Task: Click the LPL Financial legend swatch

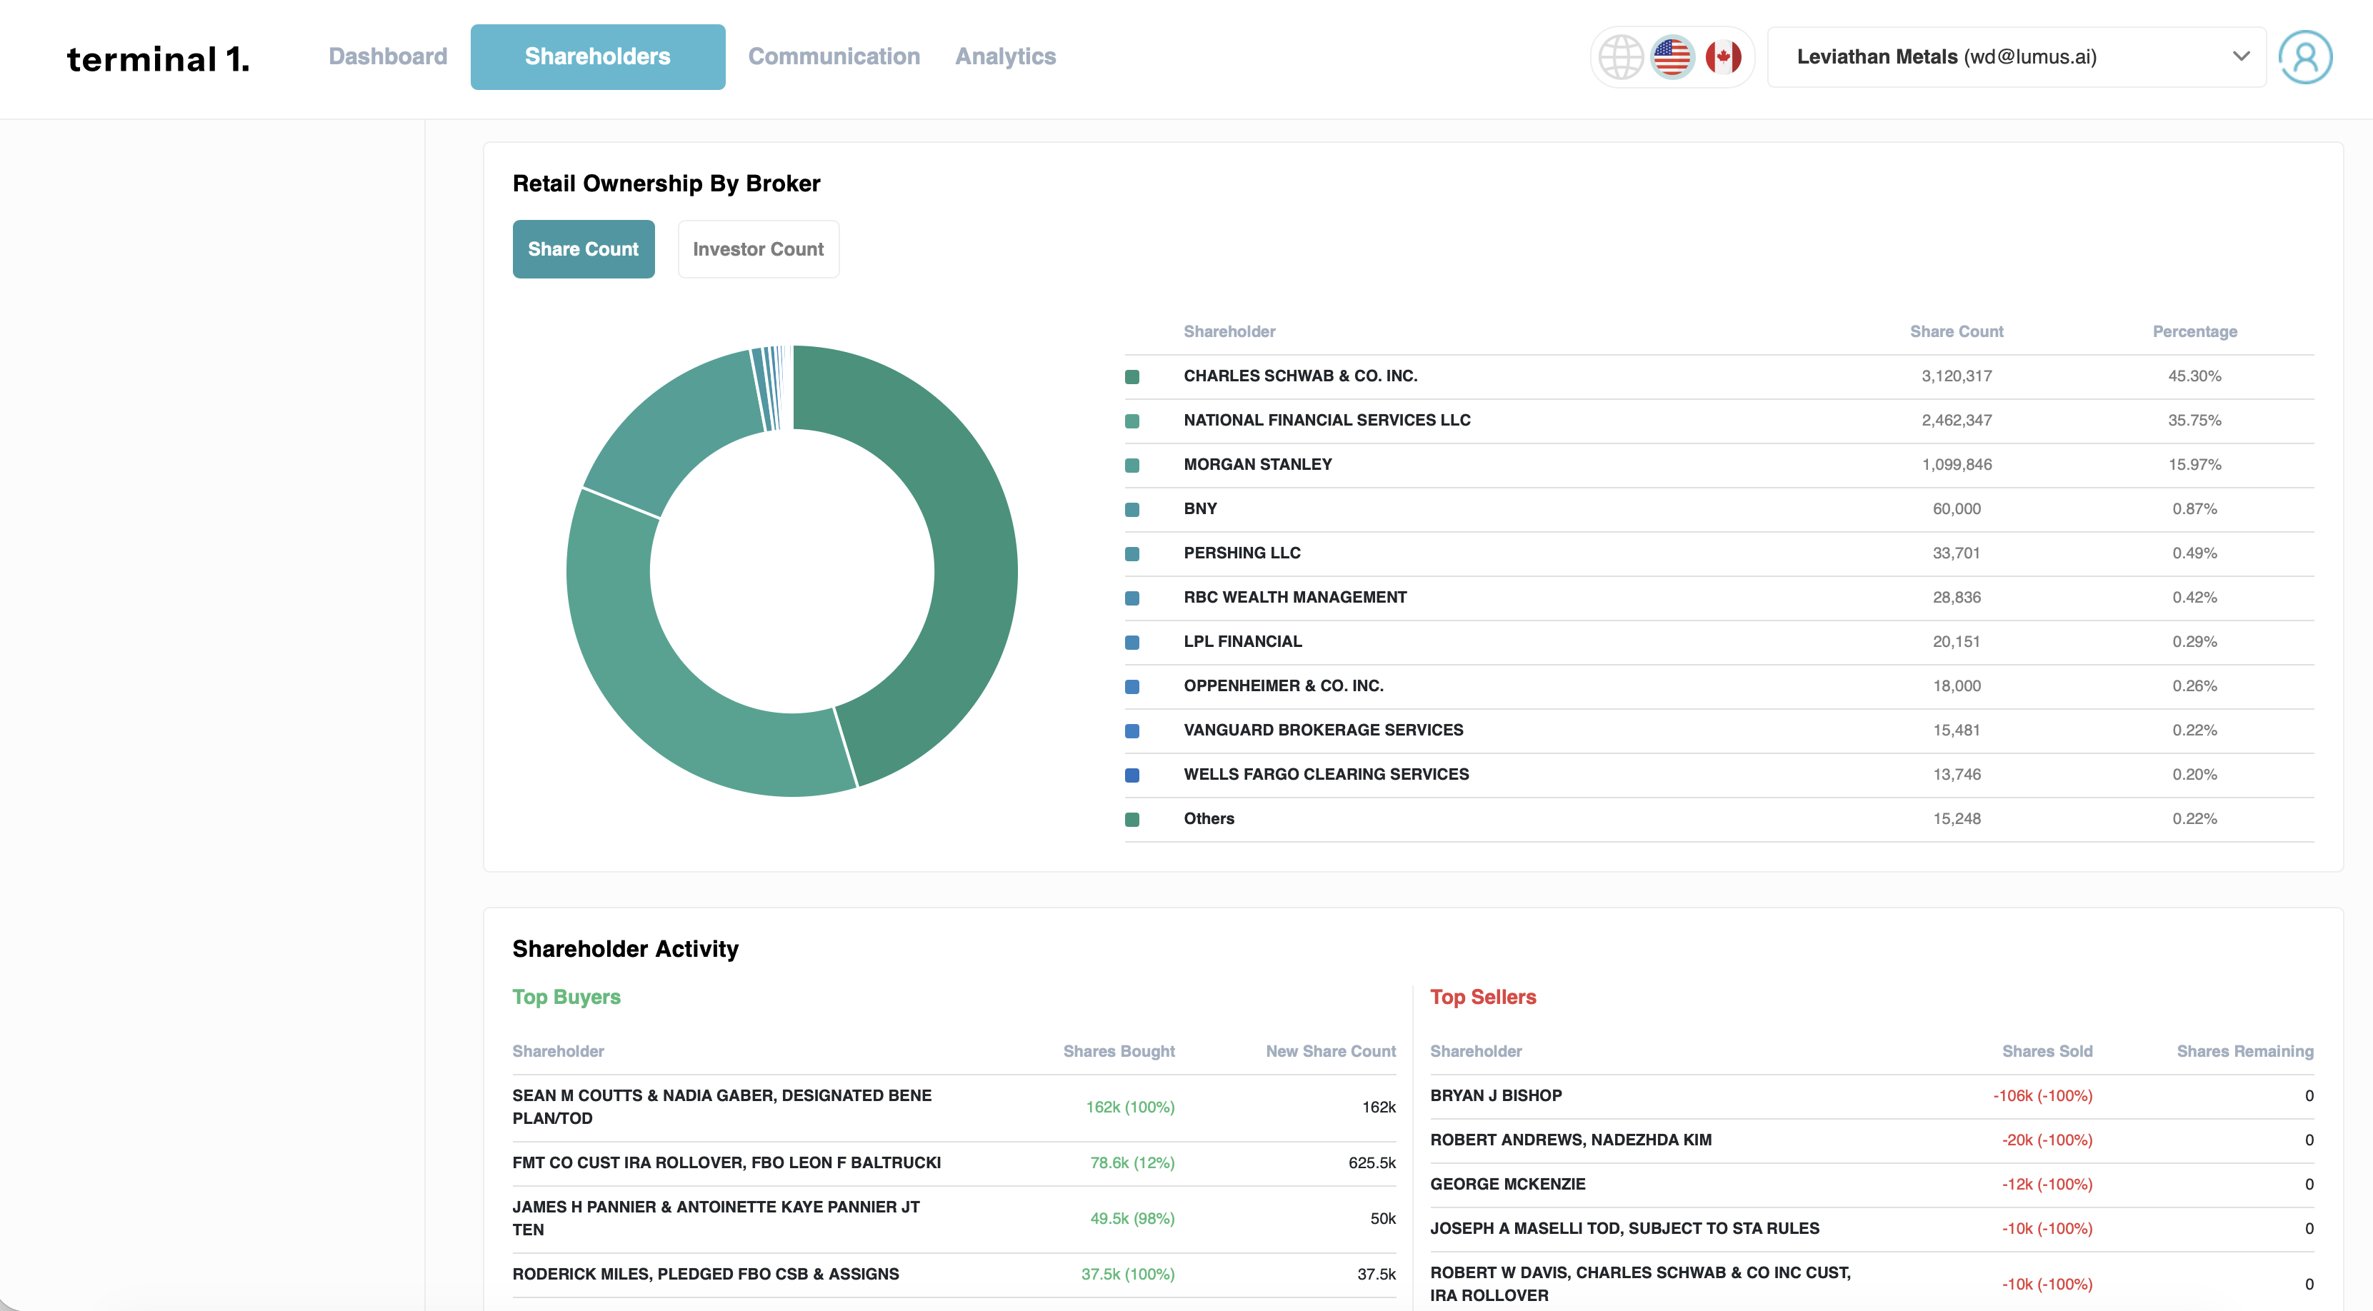Action: [1132, 642]
